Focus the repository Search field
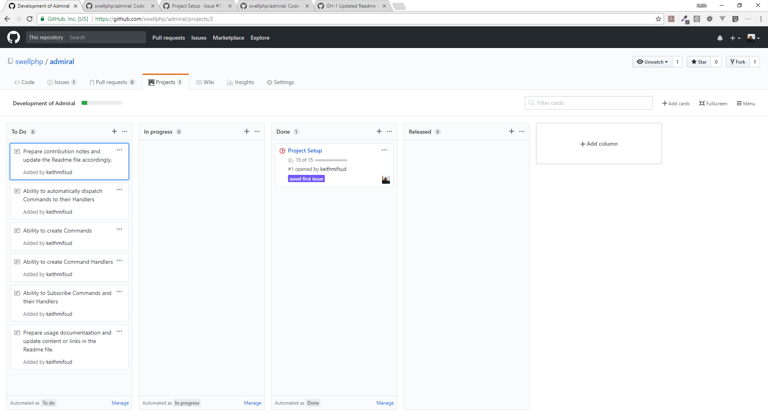This screenshot has width=768, height=415. coord(106,37)
